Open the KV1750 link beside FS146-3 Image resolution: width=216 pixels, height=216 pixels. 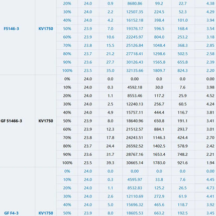(x=46, y=29)
